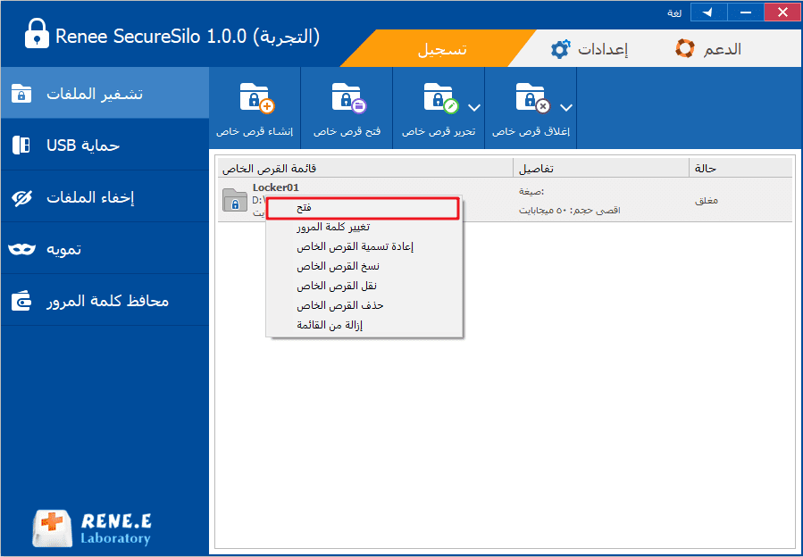Screen dimensions: 803x557
Task: Click the صيغة: detail text
Action: click(531, 191)
